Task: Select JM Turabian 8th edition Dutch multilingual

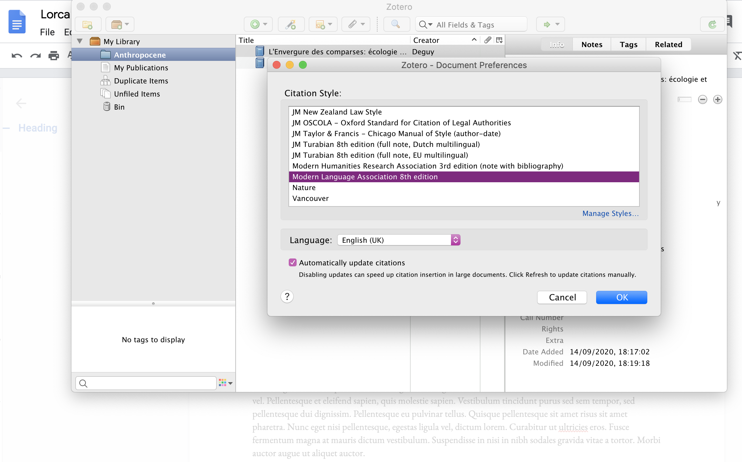Action: [x=464, y=144]
